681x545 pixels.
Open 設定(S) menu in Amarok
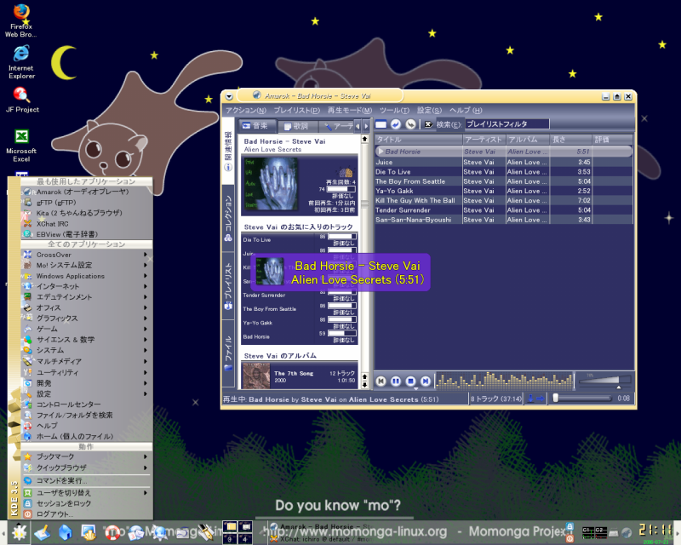click(x=429, y=111)
